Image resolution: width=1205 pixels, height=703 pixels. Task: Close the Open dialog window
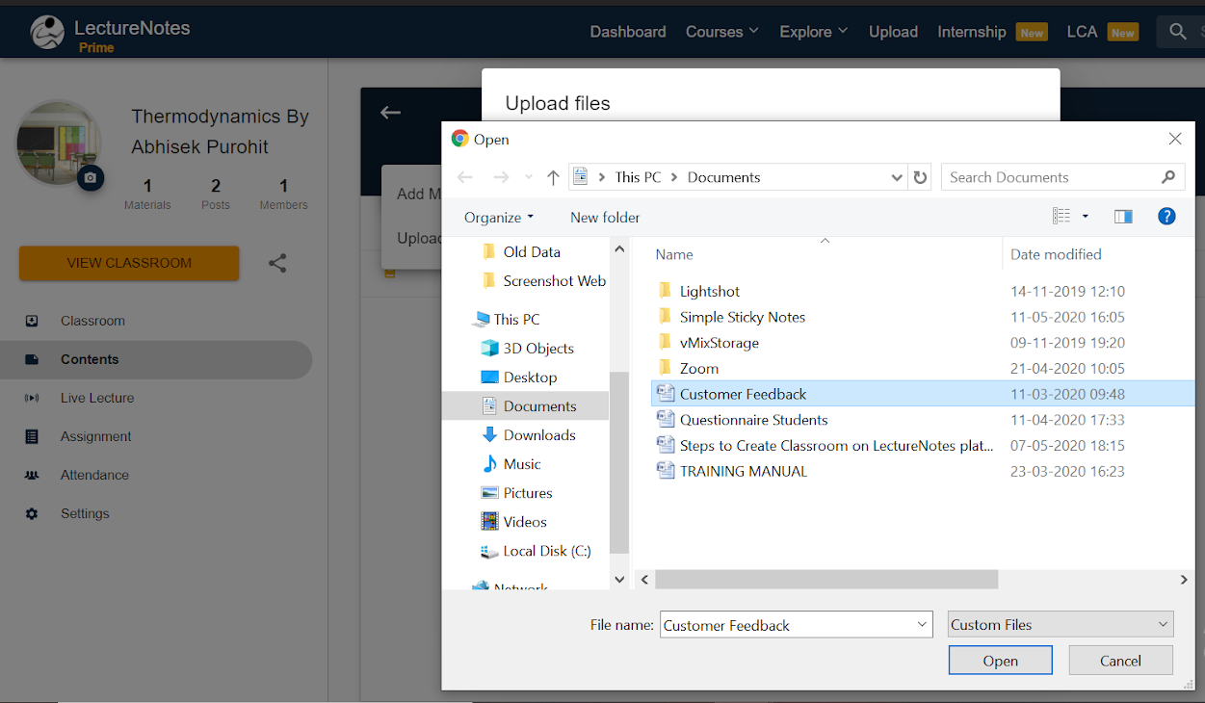(1175, 139)
